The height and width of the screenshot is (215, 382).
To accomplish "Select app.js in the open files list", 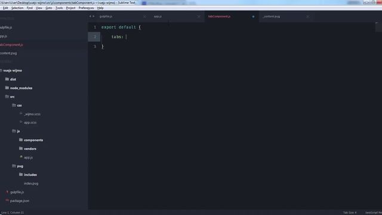I will [x=4, y=36].
